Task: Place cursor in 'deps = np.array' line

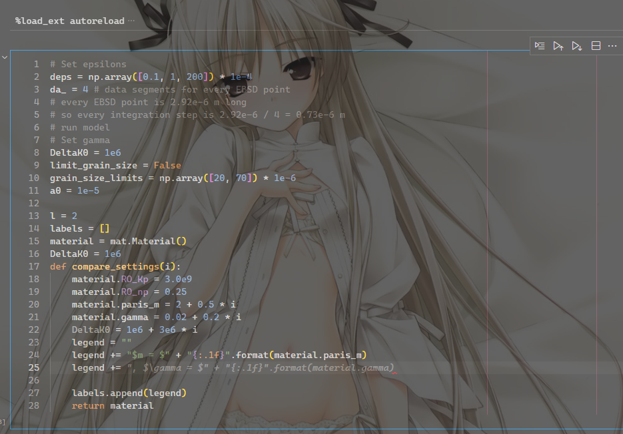Action: [151, 77]
